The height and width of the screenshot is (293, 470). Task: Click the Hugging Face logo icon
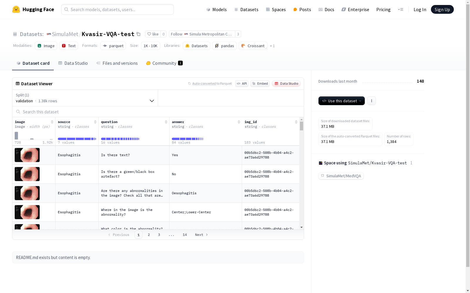(16, 9)
